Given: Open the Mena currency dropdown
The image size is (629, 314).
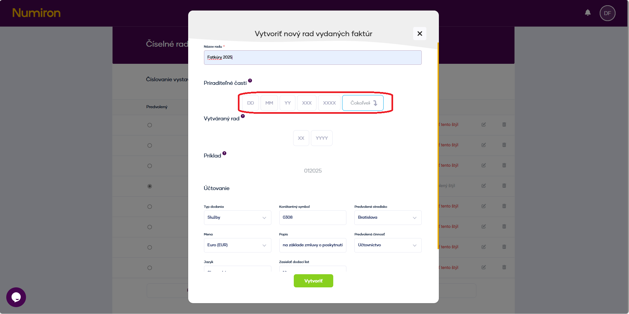Looking at the screenshot, I should coord(237,245).
